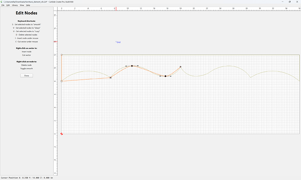Select the node at the left curve start
This screenshot has height=180, width=301.
click(62, 81)
